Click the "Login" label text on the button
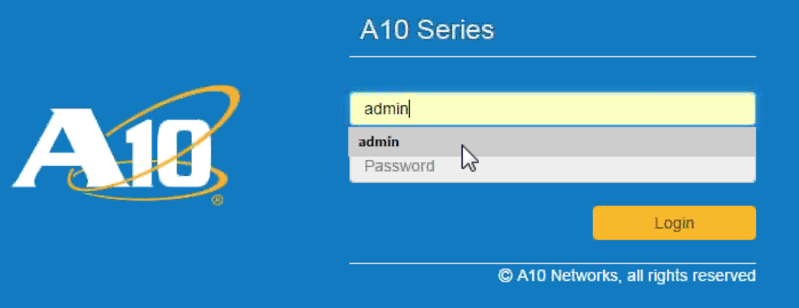 point(674,223)
